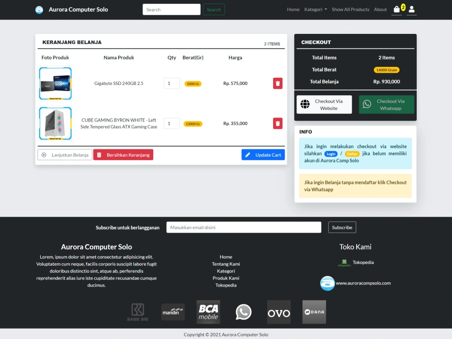Image resolution: width=452 pixels, height=339 pixels.
Task: Open the About page
Action: tap(380, 9)
